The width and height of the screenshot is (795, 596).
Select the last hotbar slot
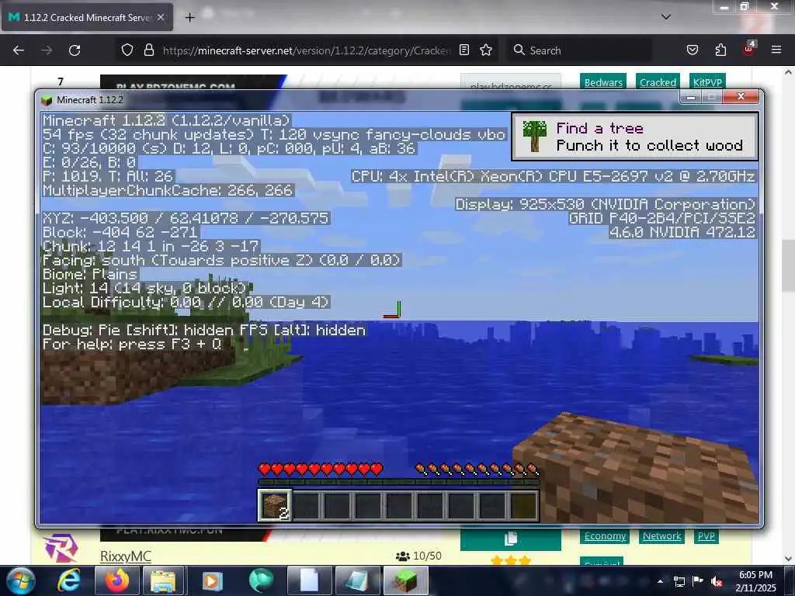(x=523, y=504)
